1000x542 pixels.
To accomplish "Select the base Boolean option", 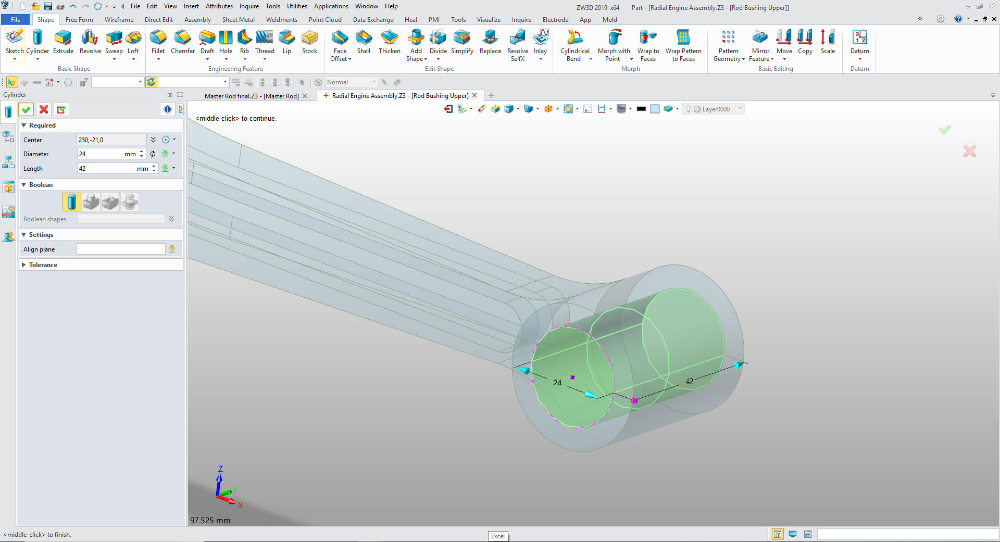I will click(x=72, y=202).
